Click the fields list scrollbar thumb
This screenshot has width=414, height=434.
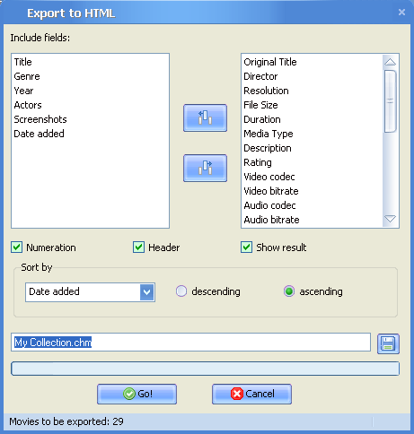click(x=390, y=101)
